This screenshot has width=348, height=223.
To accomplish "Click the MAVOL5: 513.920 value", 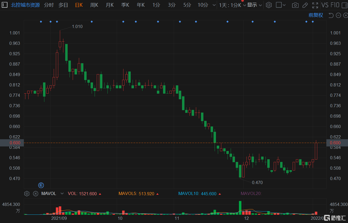I will tap(136, 194).
